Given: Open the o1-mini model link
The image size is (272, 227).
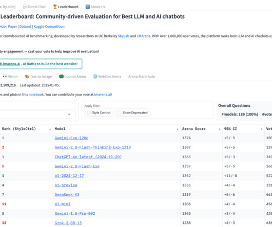Looking at the screenshot, I should coord(63,204).
